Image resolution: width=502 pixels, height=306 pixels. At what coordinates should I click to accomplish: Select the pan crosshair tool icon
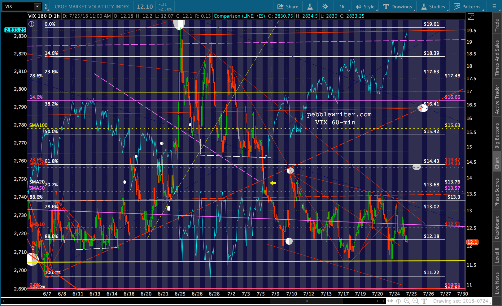tap(398, 301)
